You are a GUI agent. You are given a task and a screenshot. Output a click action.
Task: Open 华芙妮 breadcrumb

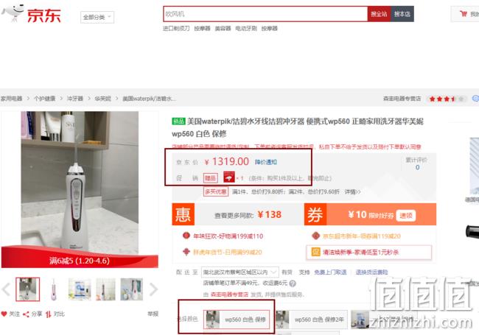pos(102,99)
